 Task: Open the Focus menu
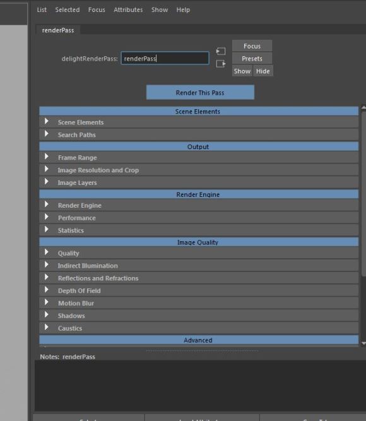97,9
